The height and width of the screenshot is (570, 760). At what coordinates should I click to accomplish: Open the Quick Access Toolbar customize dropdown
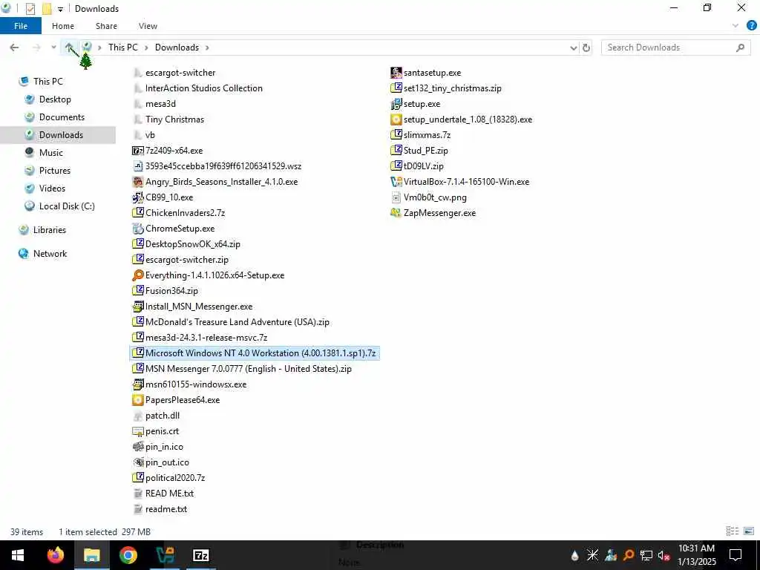click(60, 9)
